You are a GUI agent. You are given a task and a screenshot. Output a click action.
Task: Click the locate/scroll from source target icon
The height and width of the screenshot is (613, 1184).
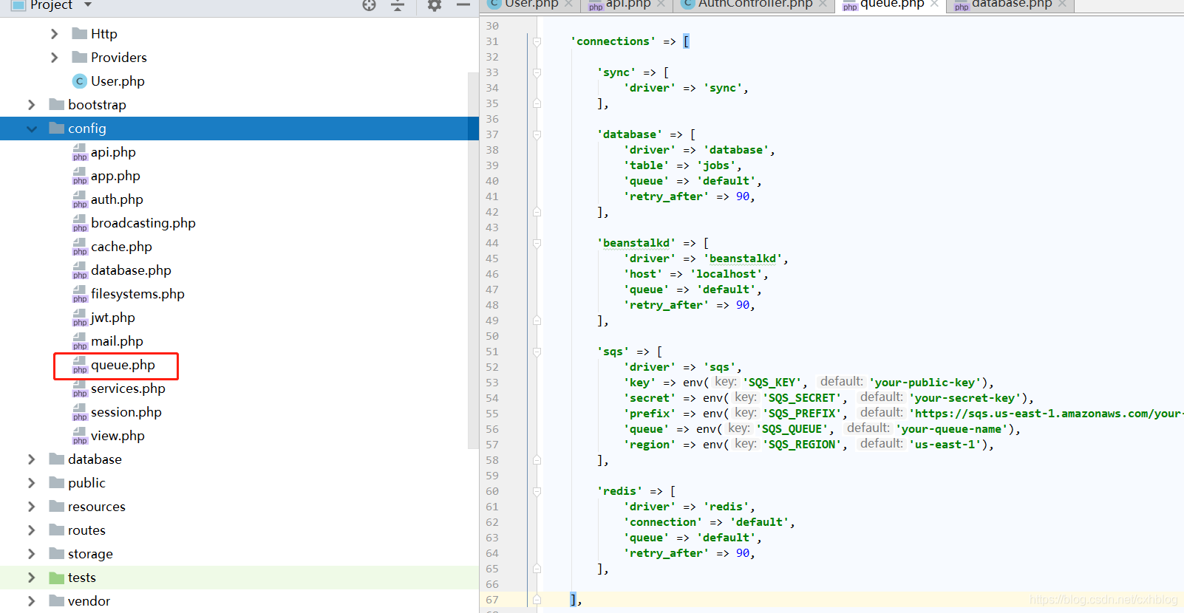click(x=369, y=5)
